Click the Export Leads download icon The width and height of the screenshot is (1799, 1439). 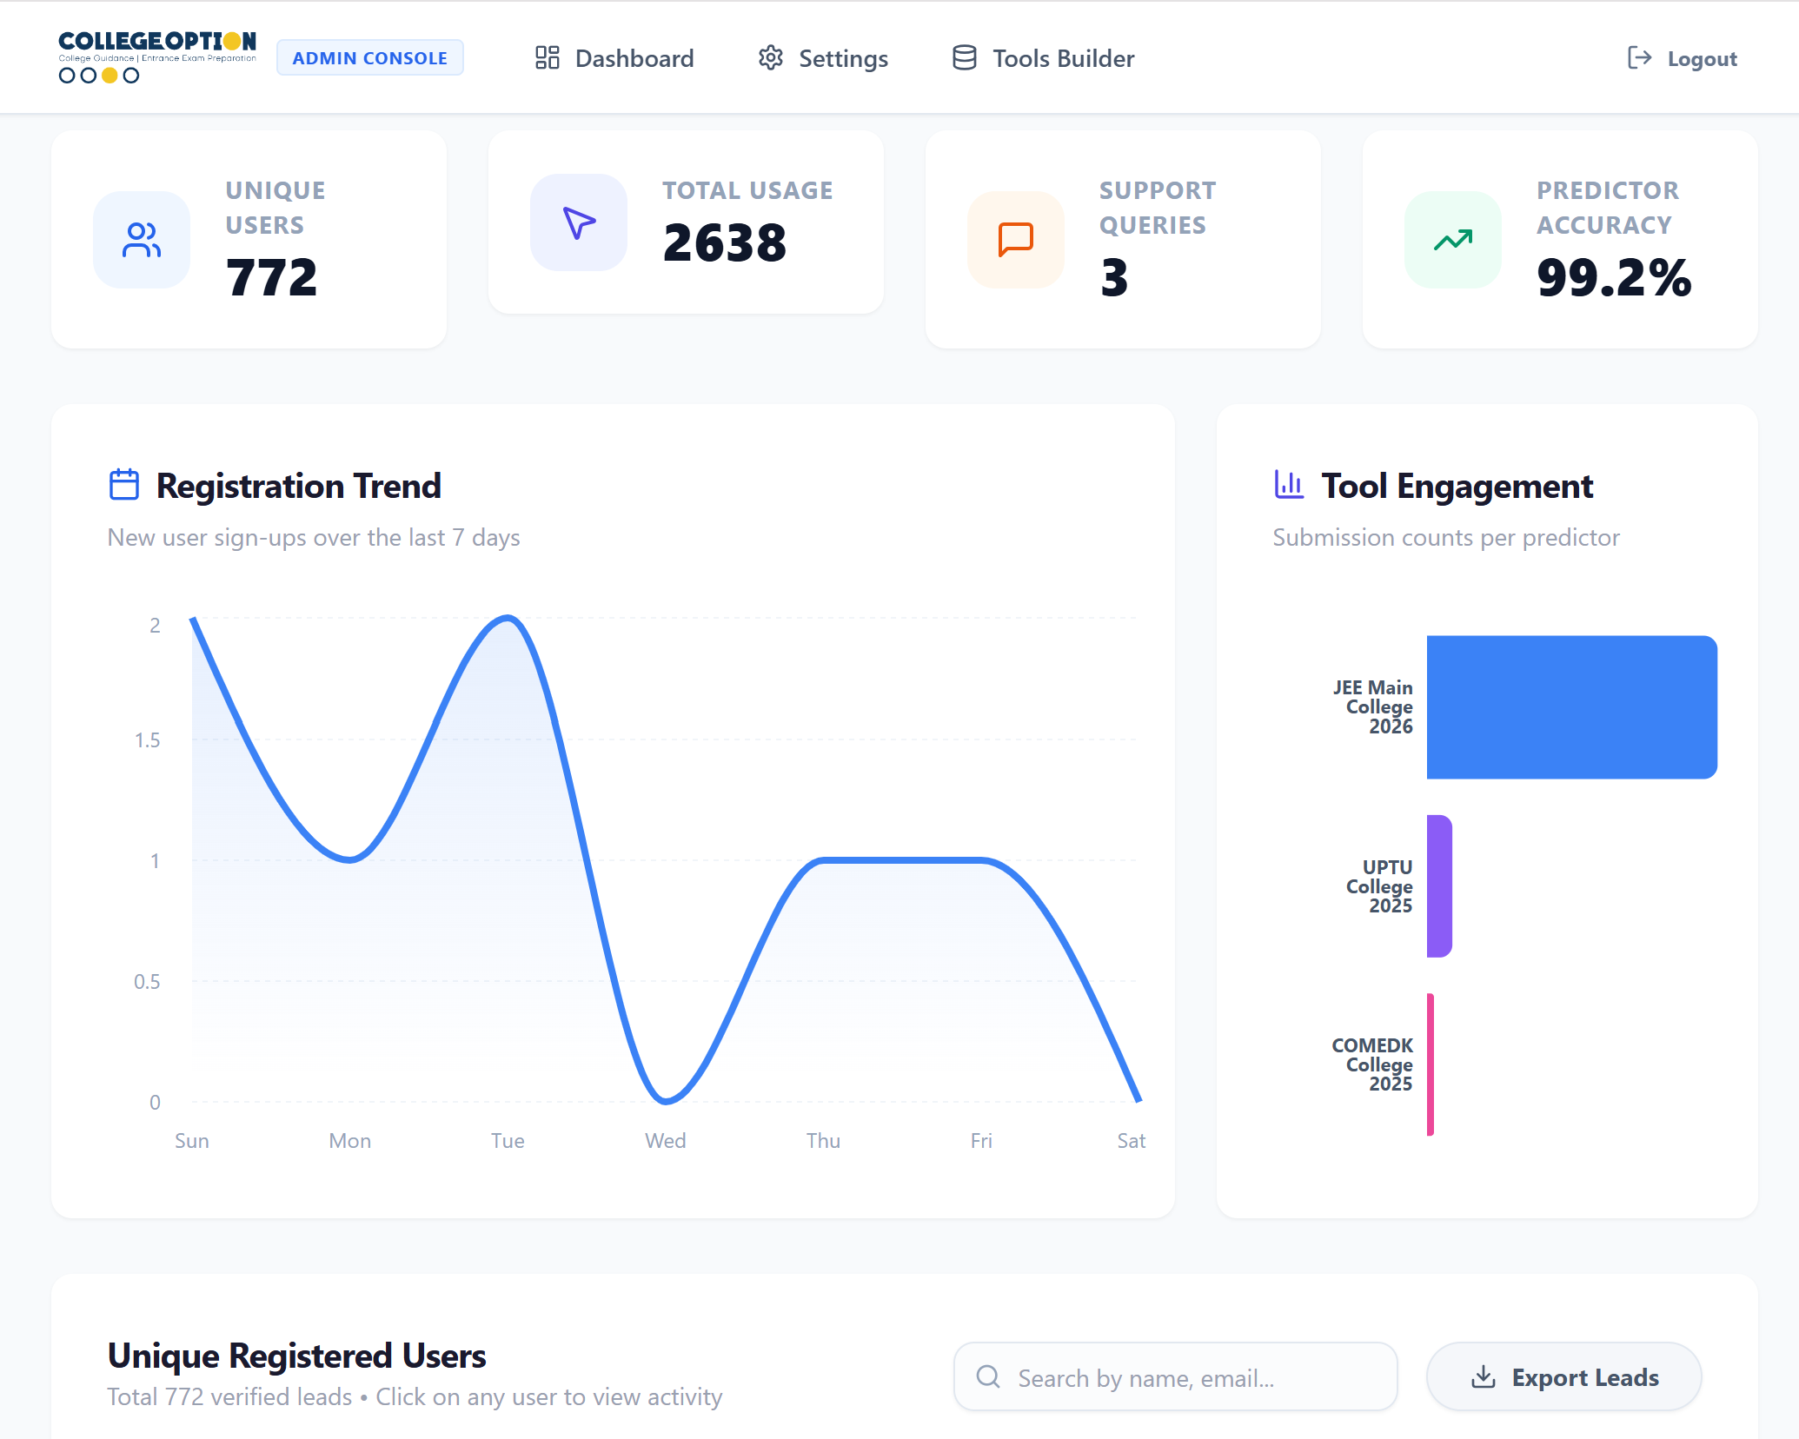click(1484, 1377)
